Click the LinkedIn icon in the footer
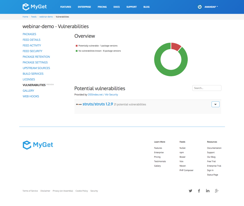This screenshot has height=206, width=244. (x=208, y=191)
